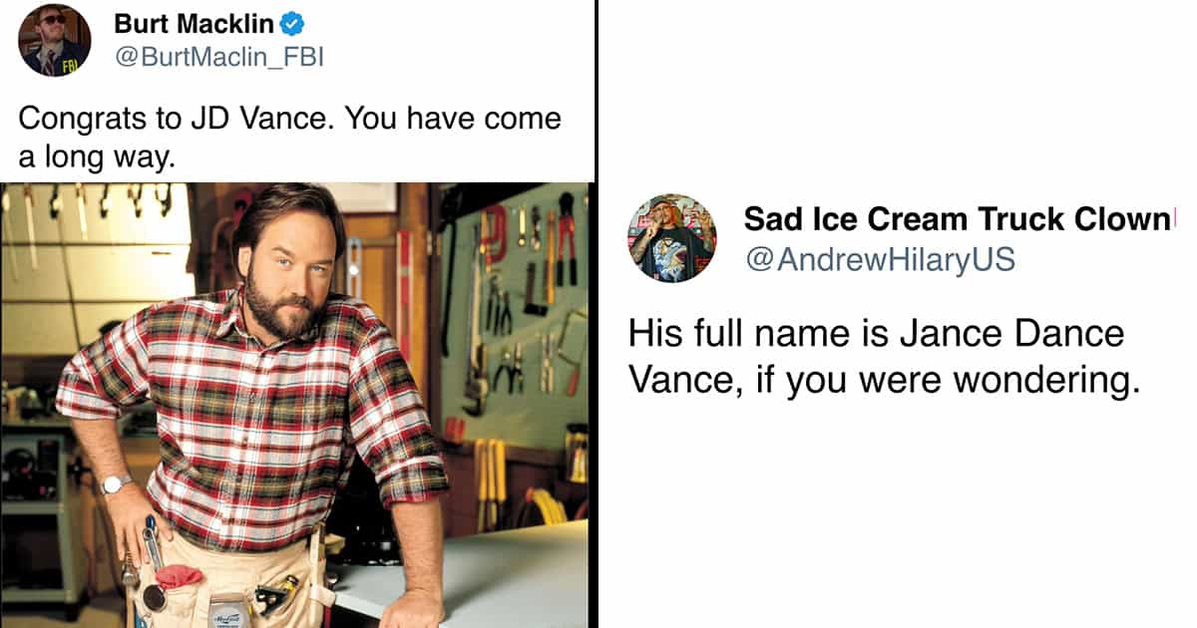Select the "Congrats to JD Vance" tweet text

290,137
